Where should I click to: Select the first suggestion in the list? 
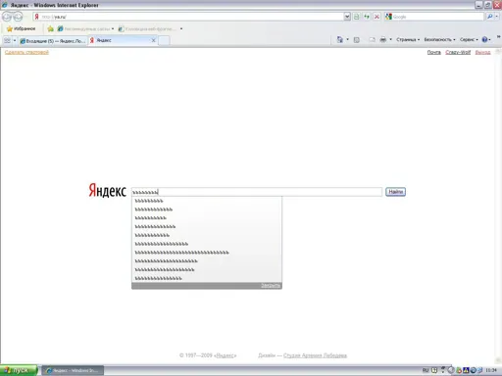pos(207,201)
